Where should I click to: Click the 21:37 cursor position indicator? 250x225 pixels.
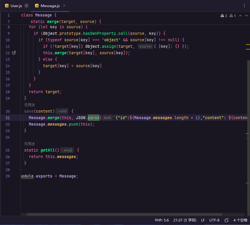(185, 220)
